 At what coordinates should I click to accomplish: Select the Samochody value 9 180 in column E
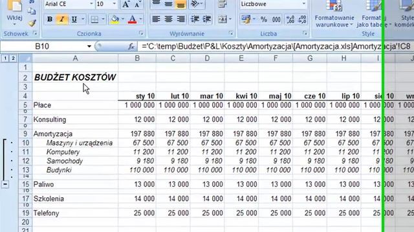241,161
